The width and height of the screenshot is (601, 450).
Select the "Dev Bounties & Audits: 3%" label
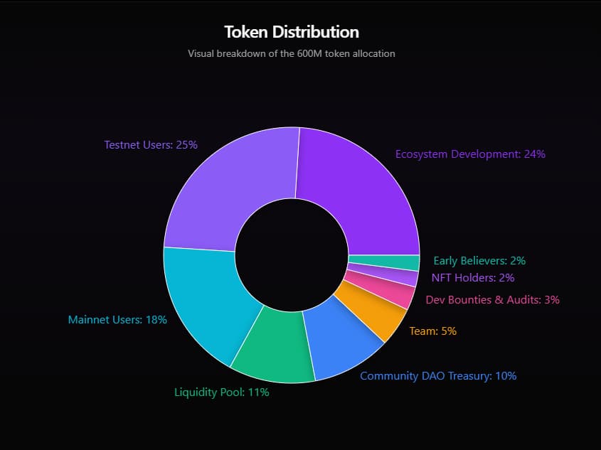(x=492, y=300)
